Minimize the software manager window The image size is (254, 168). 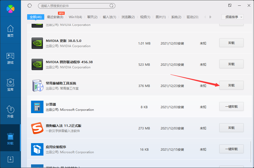click(x=240, y=5)
